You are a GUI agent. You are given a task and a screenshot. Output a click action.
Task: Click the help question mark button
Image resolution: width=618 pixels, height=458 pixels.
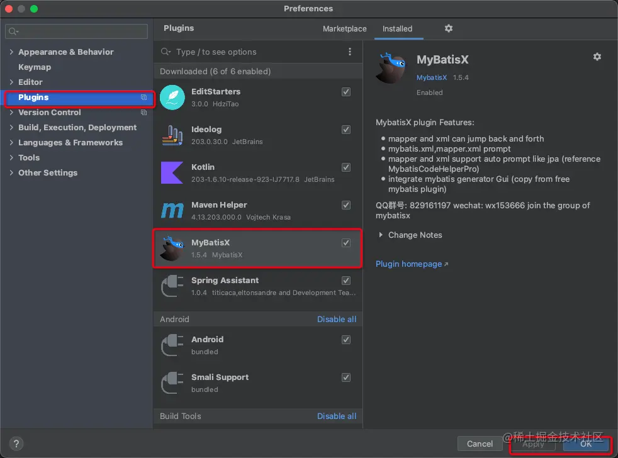point(16,444)
